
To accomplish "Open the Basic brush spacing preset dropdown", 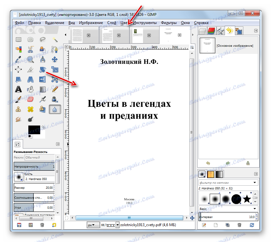I will tap(228, 209).
